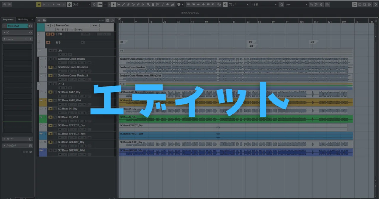379x199 pixels.
Task: Unmute the SC Bass AMP_Dry track
Action: tap(50, 92)
